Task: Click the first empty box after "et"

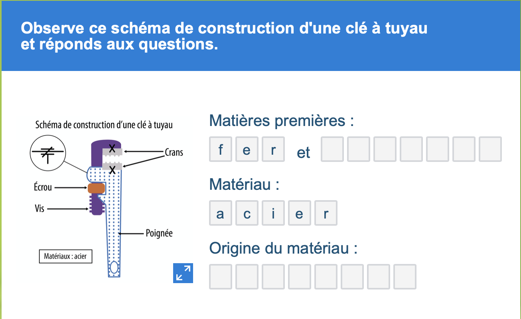Action: (332, 149)
